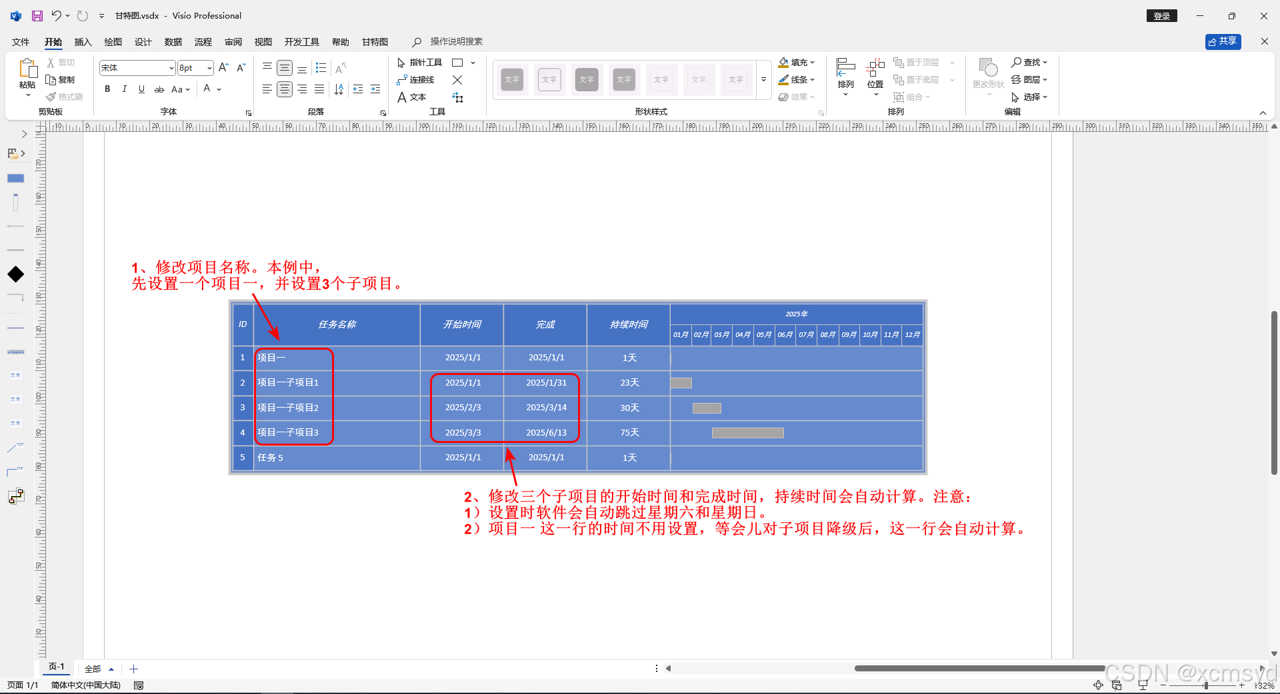This screenshot has height=694, width=1280.
Task: Select the Connector tool (连接线)
Action: (415, 80)
